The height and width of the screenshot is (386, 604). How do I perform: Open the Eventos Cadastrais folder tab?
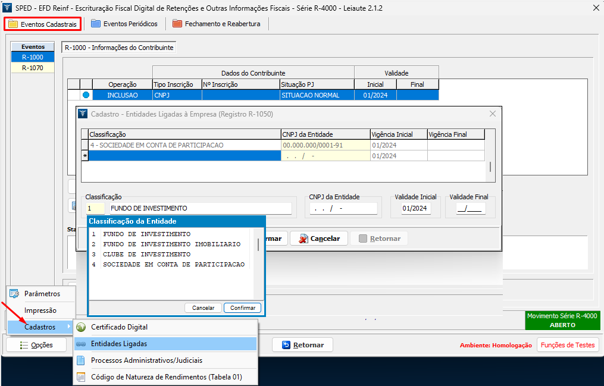(42, 24)
